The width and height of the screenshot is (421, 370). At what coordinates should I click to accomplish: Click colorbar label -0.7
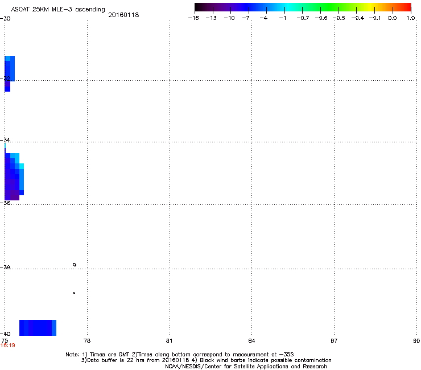(x=303, y=18)
